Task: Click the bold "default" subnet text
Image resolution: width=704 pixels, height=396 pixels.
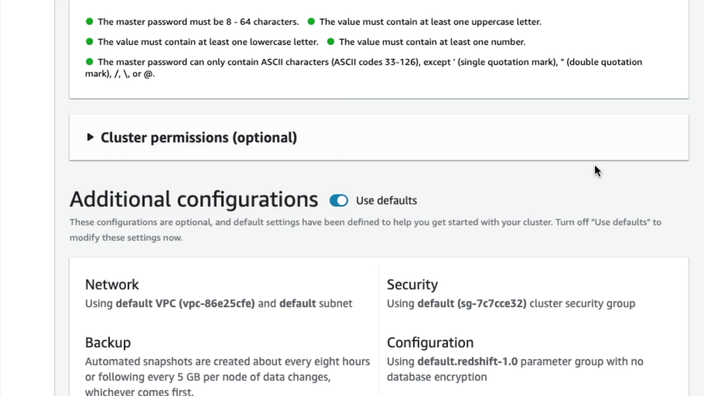Action: point(297,304)
